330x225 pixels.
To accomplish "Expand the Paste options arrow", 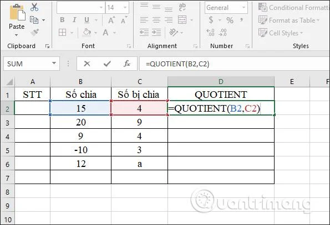I will click(17, 35).
